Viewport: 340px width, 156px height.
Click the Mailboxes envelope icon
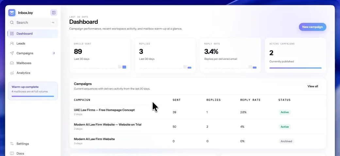[12, 63]
